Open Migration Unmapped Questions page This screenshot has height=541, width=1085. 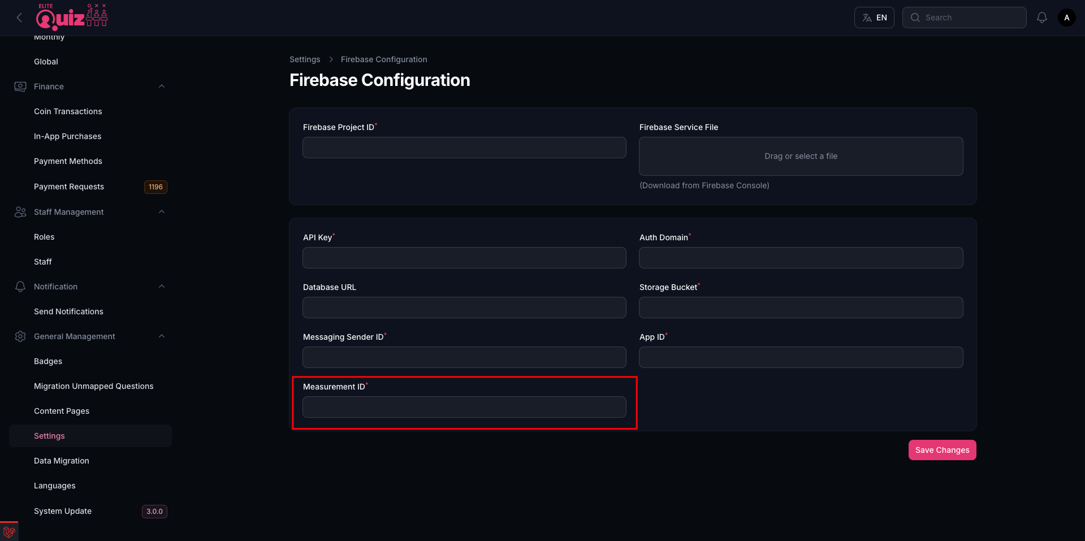click(x=94, y=386)
